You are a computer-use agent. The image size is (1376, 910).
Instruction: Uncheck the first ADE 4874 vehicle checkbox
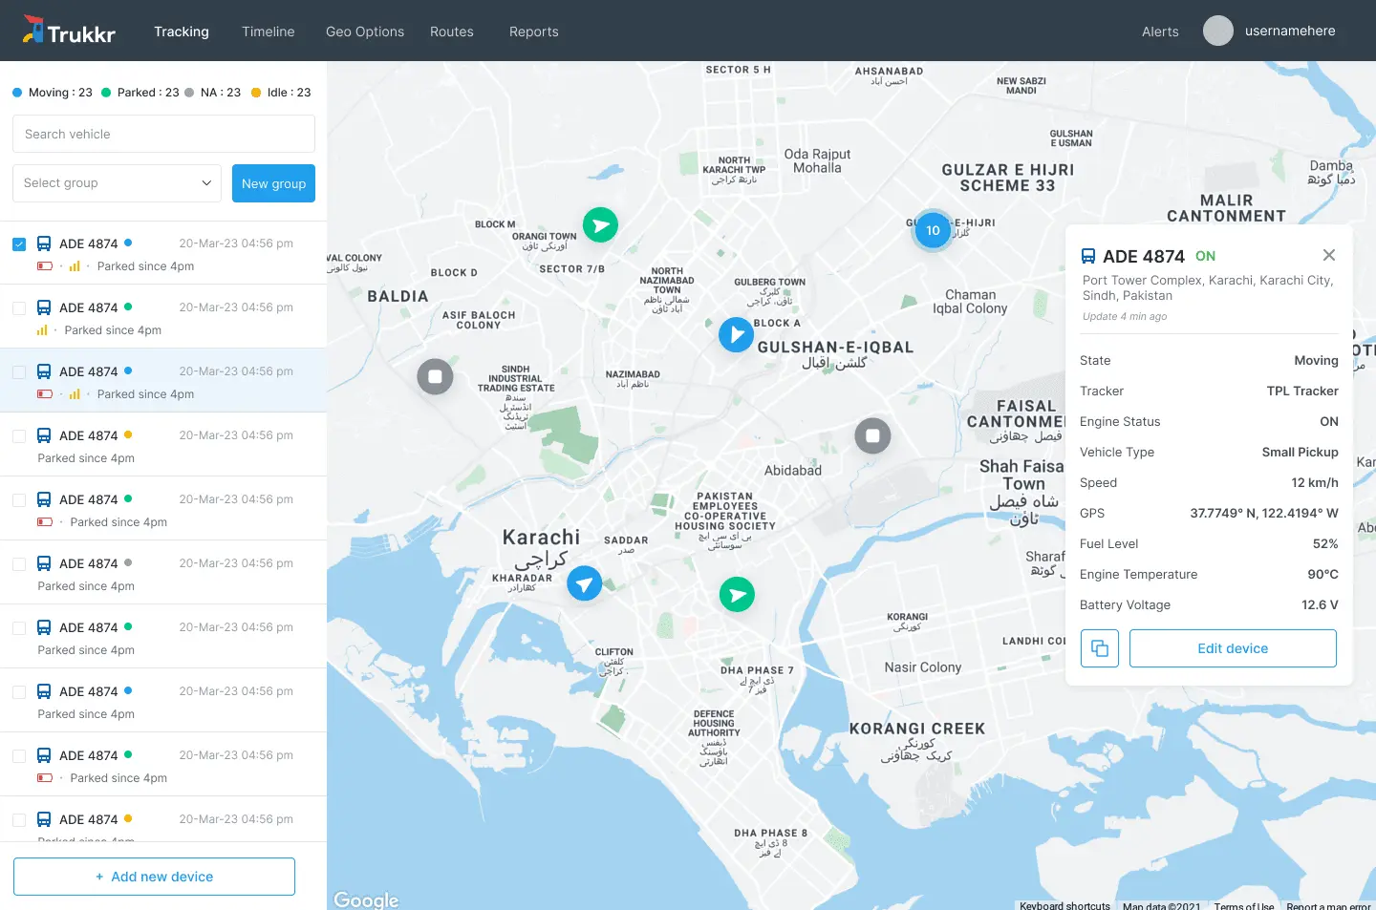tap(18, 243)
